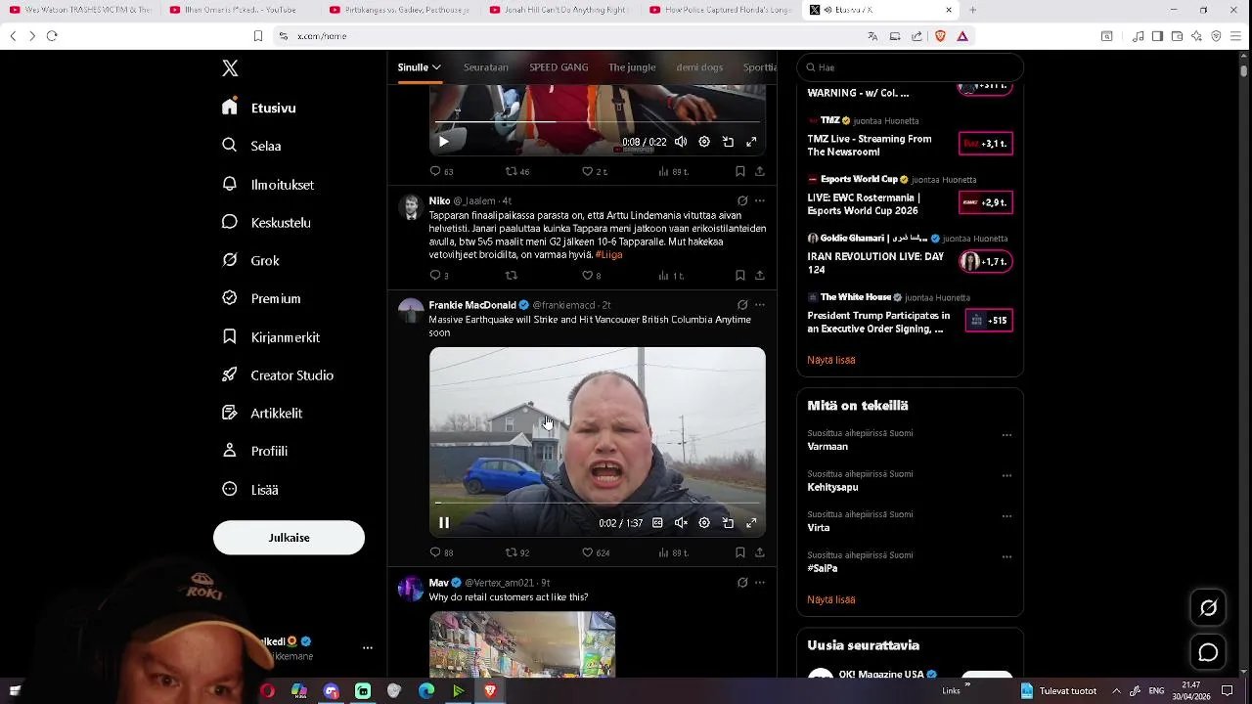Open The White House live listing

910,315
